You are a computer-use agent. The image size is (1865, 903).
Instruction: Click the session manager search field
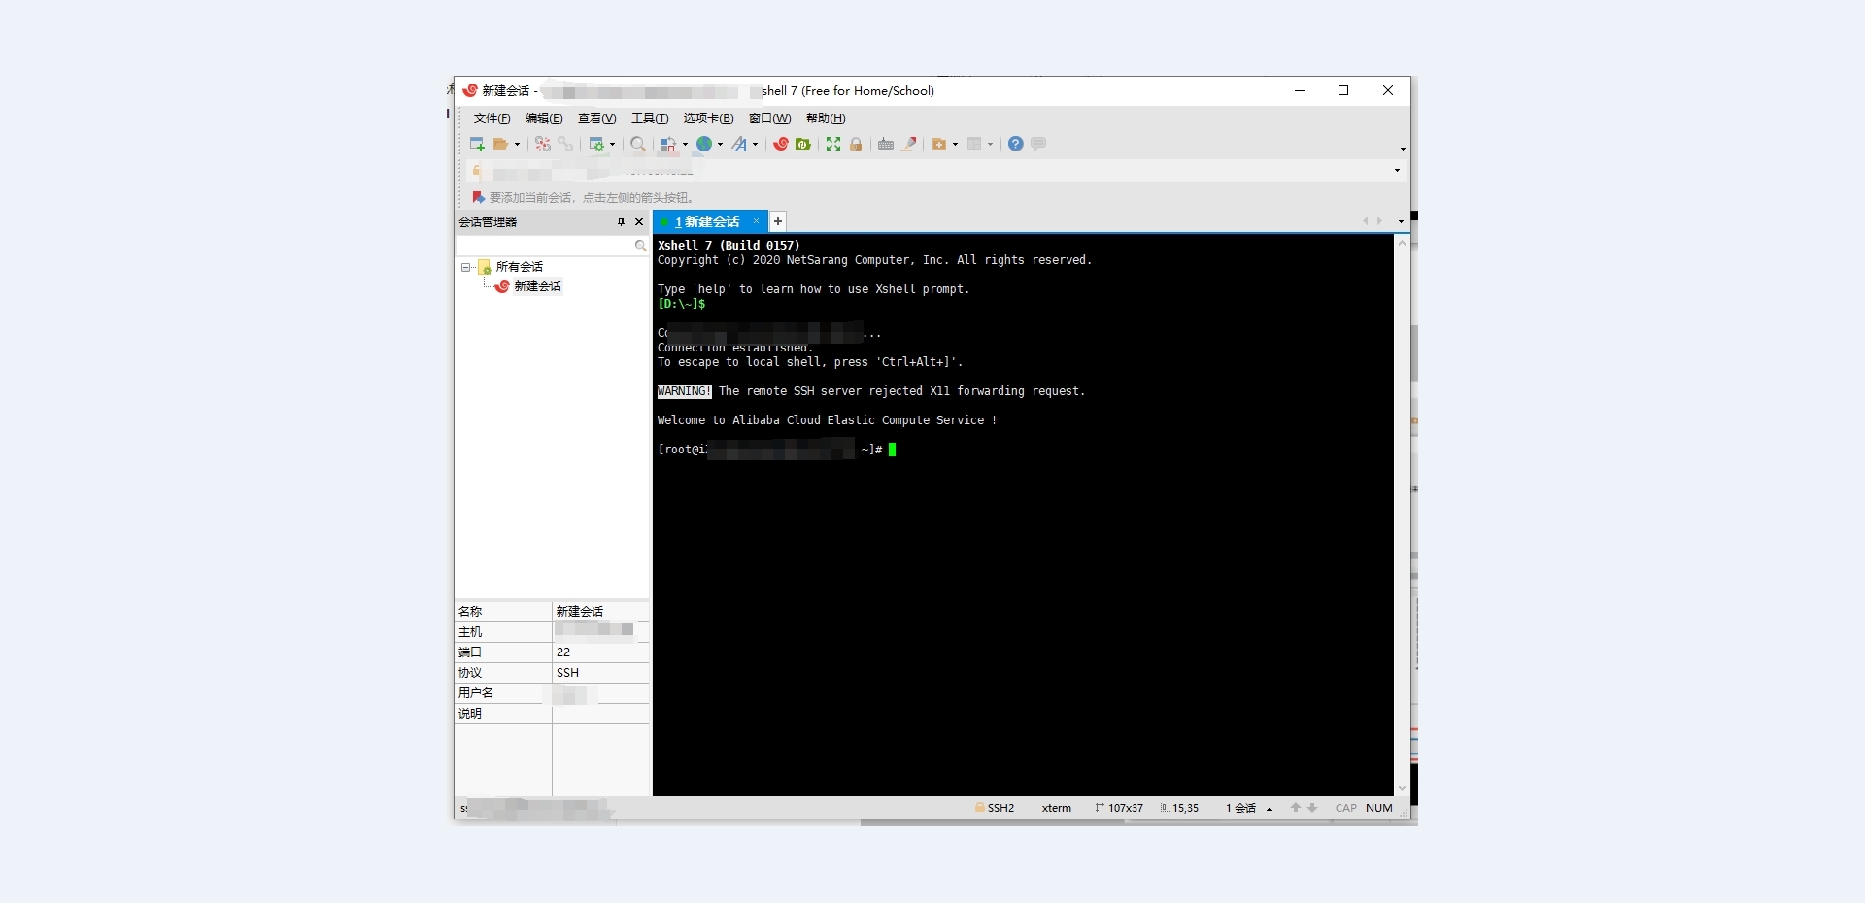point(546,246)
